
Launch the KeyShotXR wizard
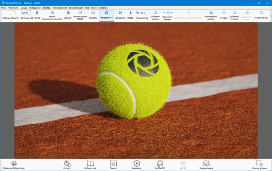coord(160,165)
